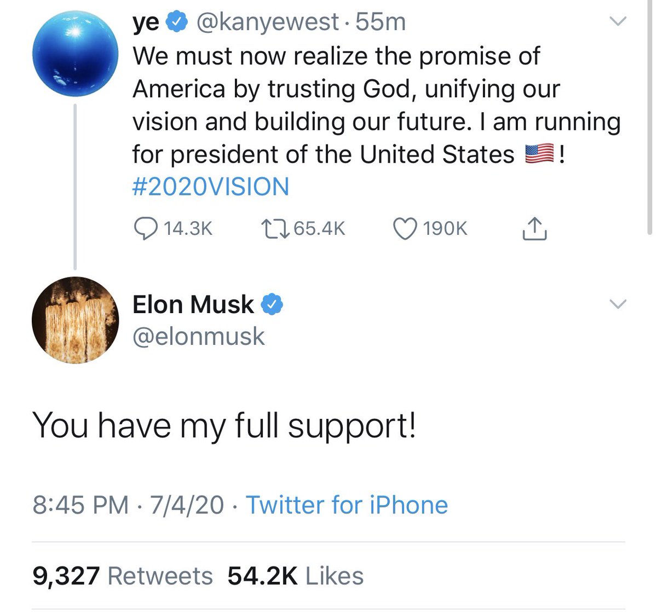Open the #2020VISION hashtag
The width and height of the screenshot is (657, 612).
click(x=211, y=187)
